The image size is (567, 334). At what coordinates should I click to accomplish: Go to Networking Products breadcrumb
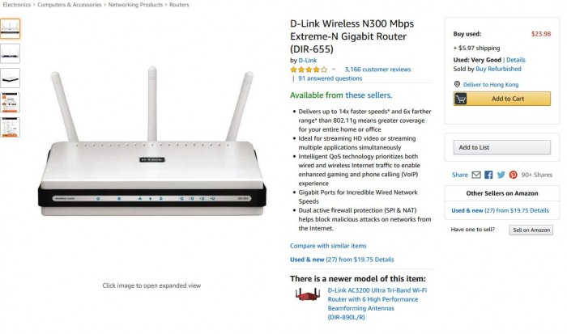(x=135, y=5)
